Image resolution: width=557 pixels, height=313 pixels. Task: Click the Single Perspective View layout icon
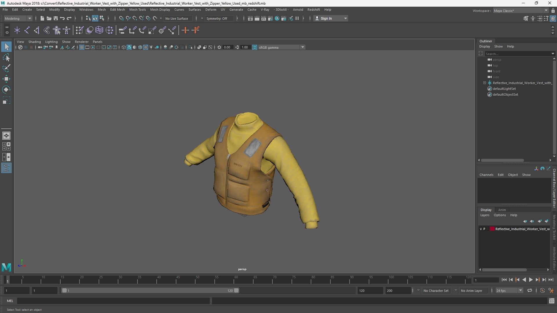click(6, 136)
